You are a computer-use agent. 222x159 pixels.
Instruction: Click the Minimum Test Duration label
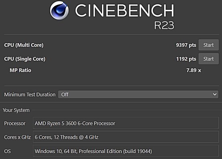pyautogui.click(x=30, y=95)
